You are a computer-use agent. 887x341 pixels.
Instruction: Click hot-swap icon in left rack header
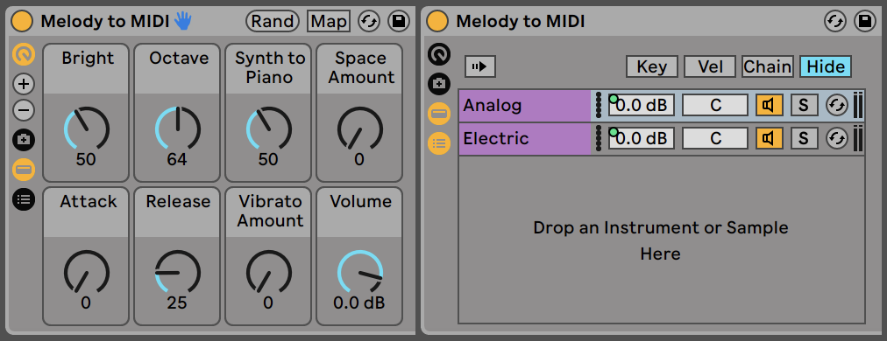pos(370,22)
